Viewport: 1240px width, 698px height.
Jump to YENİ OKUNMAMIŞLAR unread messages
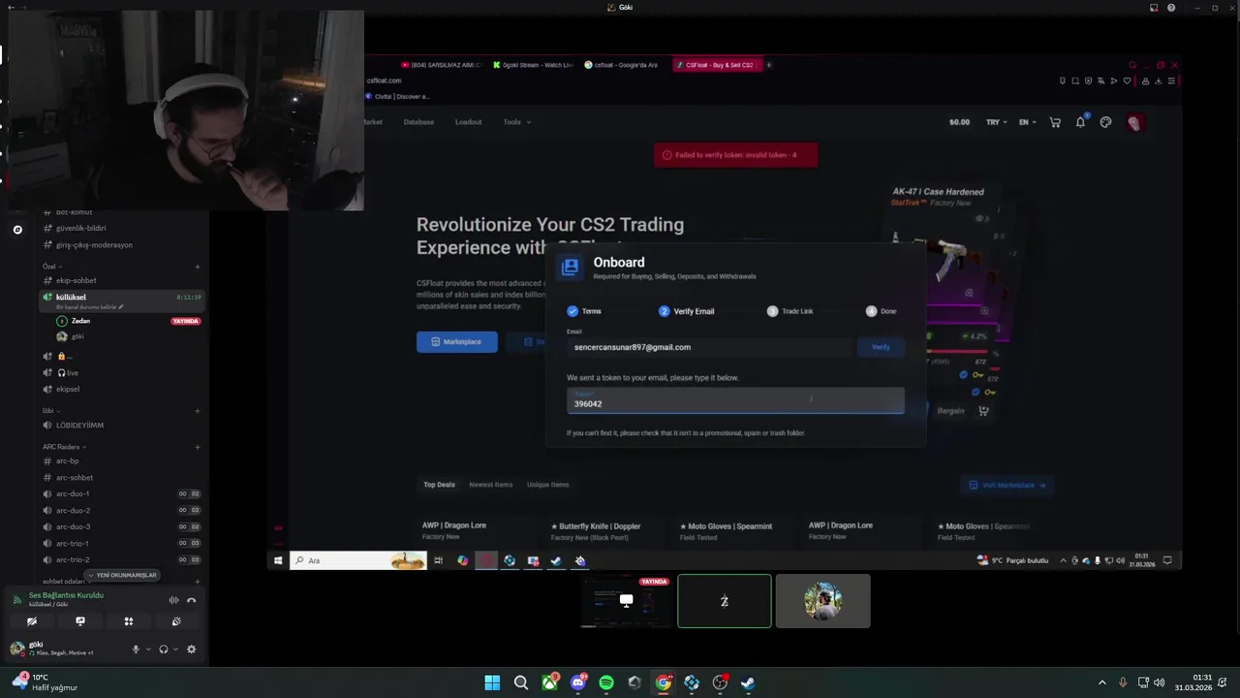122,575
